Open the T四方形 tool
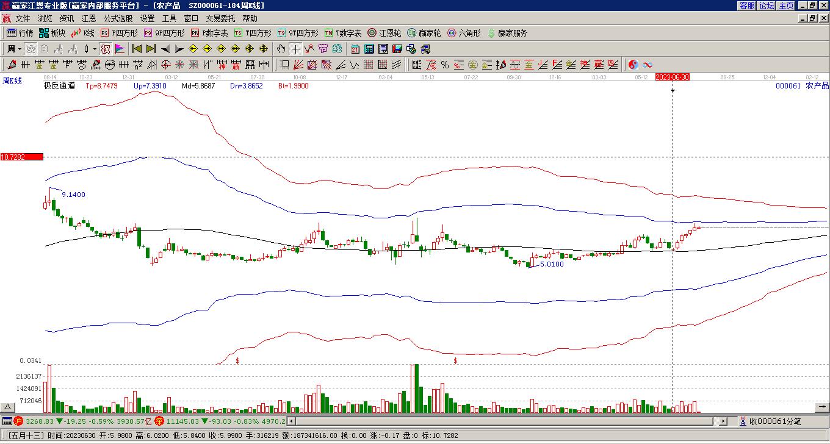This screenshot has height=444, width=830. pos(253,33)
